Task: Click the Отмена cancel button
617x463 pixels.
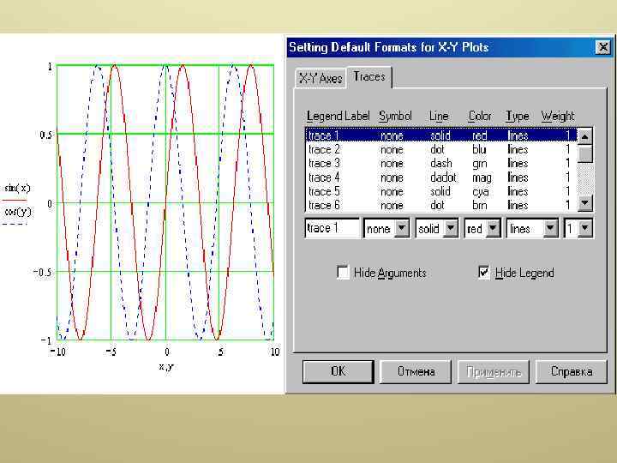Action: [416, 371]
